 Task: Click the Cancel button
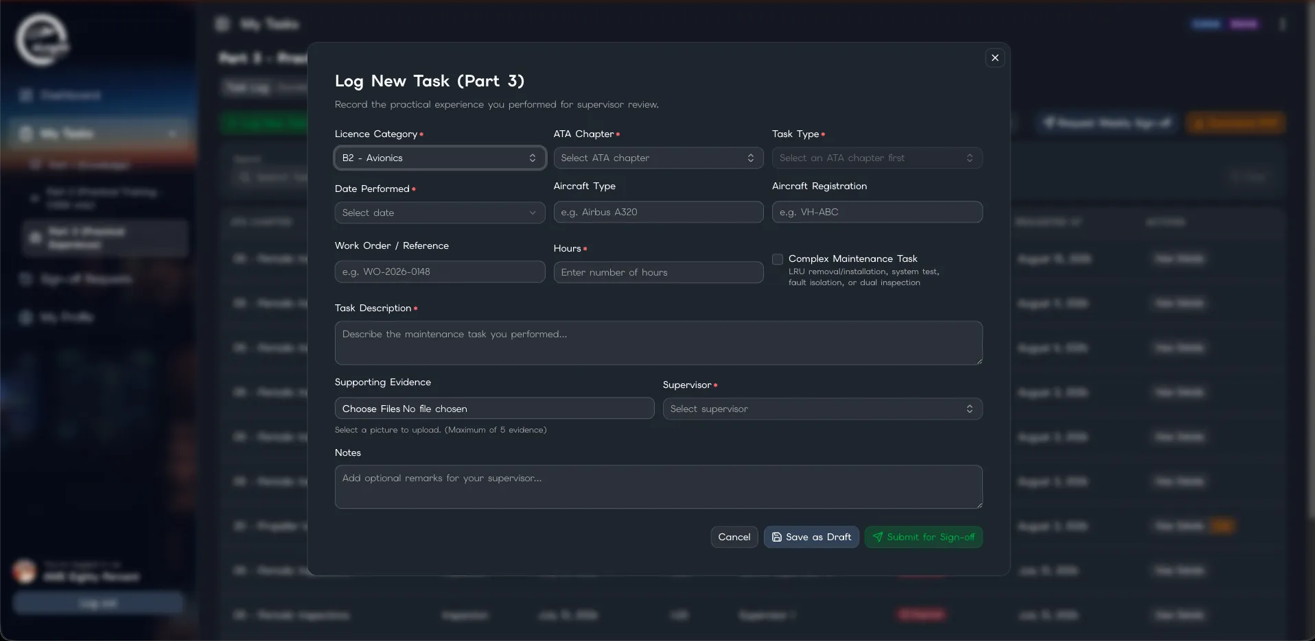pyautogui.click(x=734, y=537)
